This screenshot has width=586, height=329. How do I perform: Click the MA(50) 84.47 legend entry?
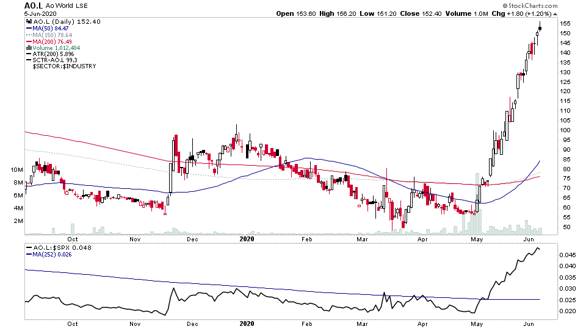tap(48, 29)
